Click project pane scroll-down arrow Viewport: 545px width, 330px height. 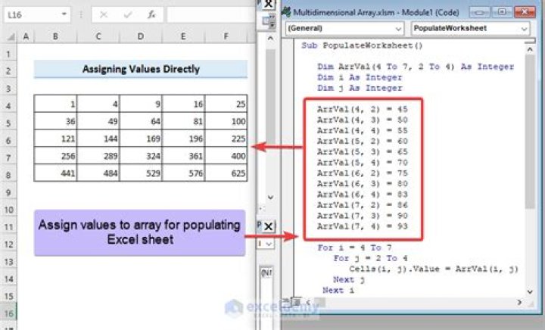pos(270,198)
